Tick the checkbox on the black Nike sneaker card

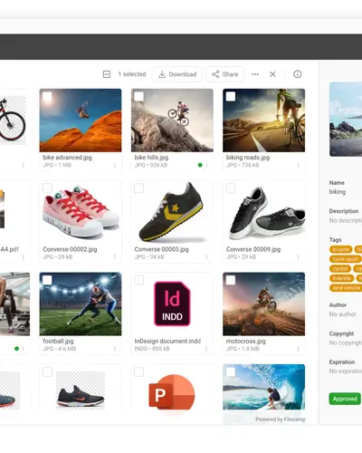tap(47, 372)
